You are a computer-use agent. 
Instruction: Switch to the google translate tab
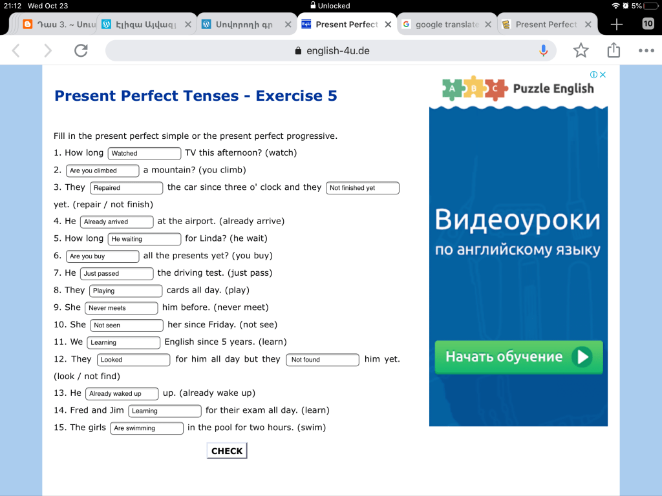445,25
